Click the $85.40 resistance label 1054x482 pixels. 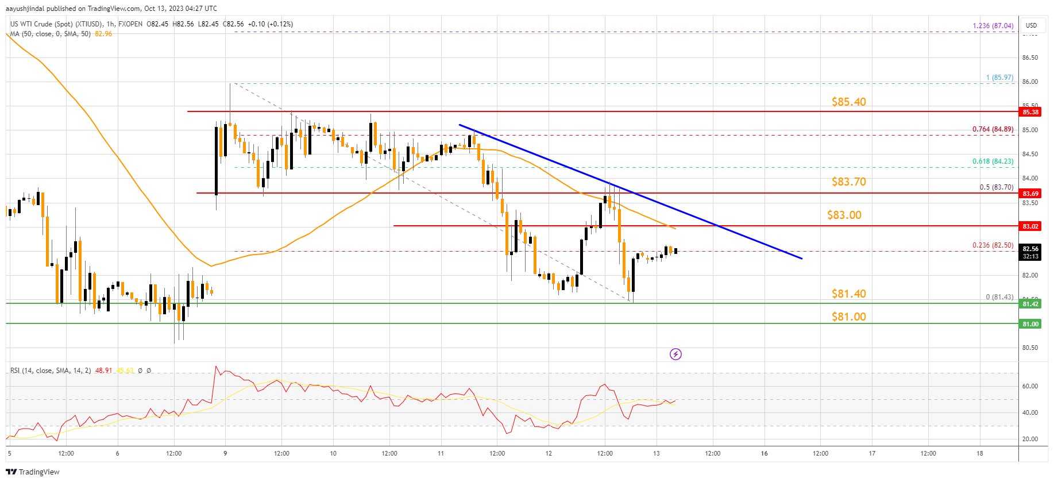point(849,102)
